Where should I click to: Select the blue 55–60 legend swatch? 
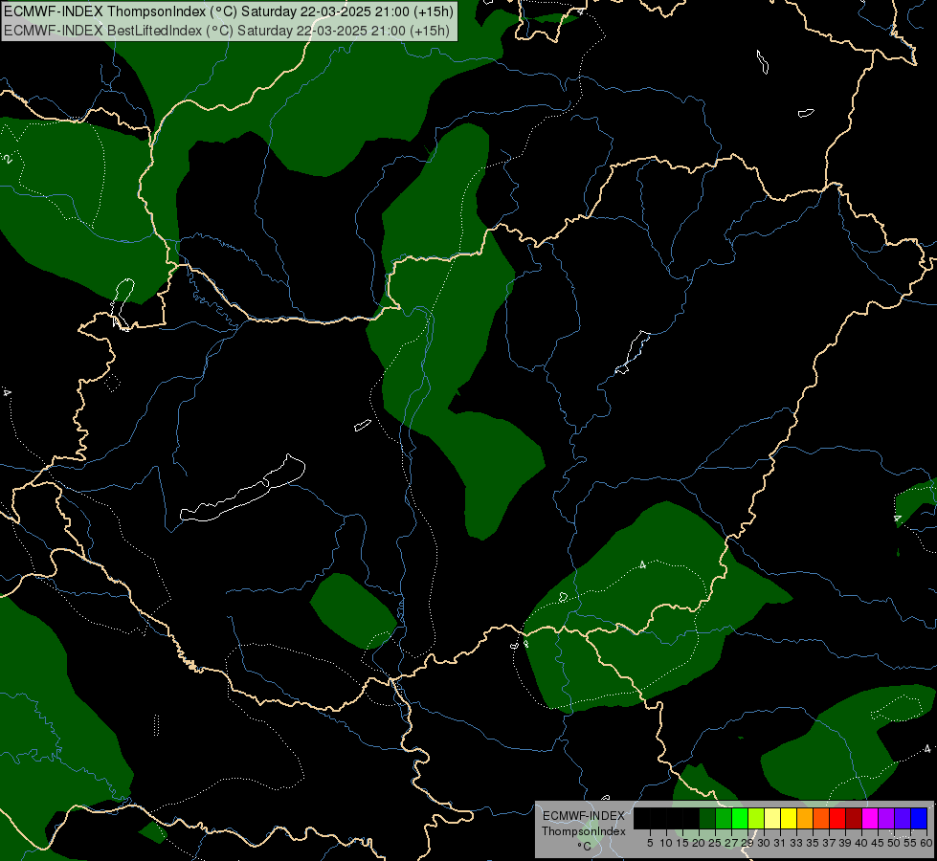point(919,818)
